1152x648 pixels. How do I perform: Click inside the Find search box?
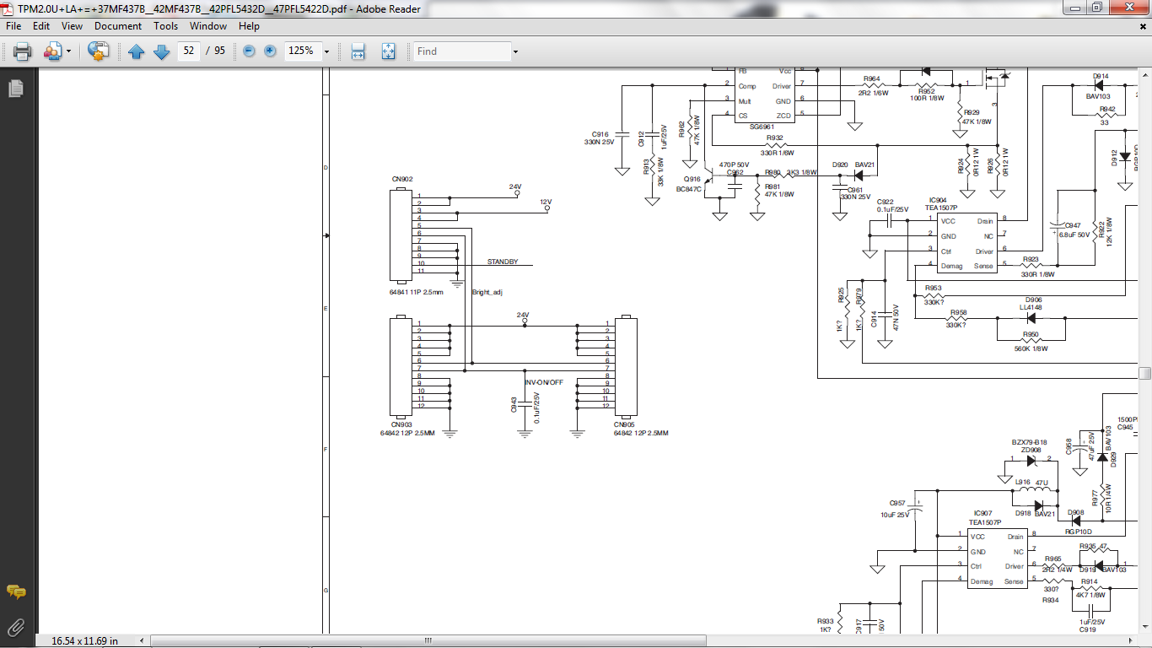click(460, 51)
